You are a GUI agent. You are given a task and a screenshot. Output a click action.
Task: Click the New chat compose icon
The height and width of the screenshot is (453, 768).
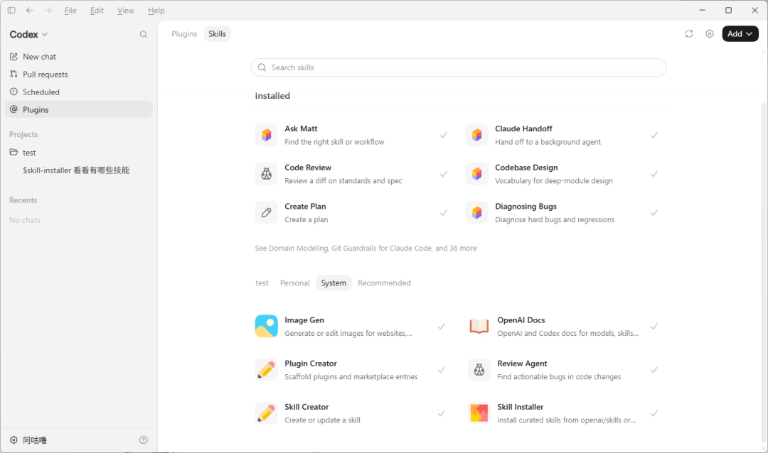click(14, 57)
